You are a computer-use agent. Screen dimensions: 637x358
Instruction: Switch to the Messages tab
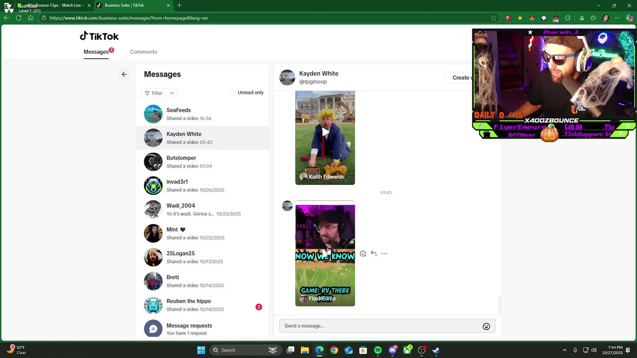(96, 52)
